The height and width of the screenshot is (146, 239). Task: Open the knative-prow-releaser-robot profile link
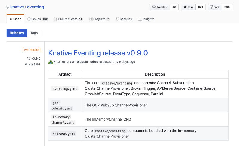(76, 62)
